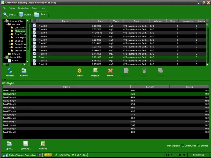This screenshot has width=211, height=158.
Task: Click the Saved Files tree icon
Action: pyautogui.click(x=7, y=57)
